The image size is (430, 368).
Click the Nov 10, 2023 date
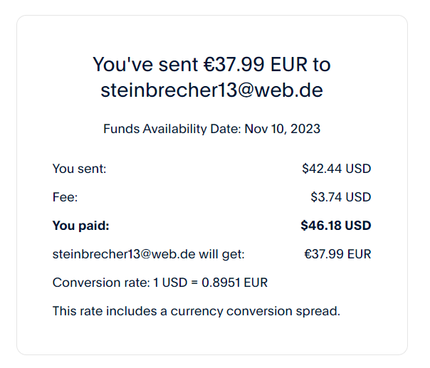click(283, 129)
